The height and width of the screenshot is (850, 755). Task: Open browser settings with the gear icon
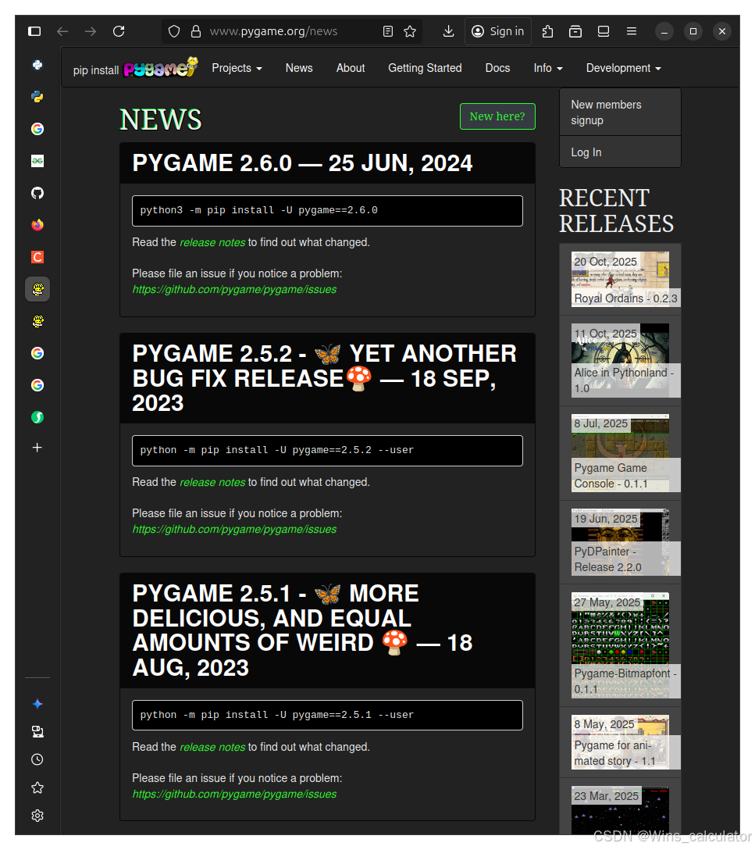37,815
